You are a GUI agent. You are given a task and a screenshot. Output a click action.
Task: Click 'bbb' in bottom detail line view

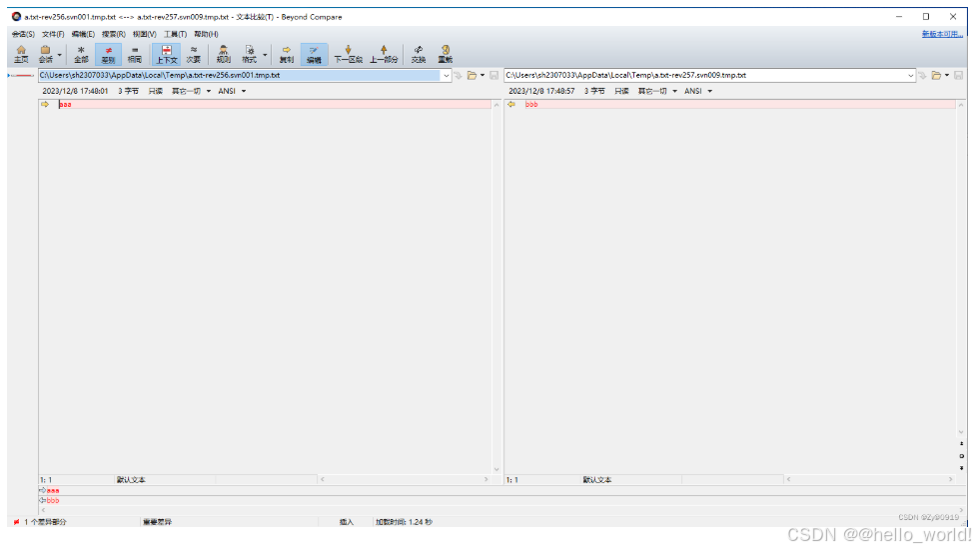53,500
